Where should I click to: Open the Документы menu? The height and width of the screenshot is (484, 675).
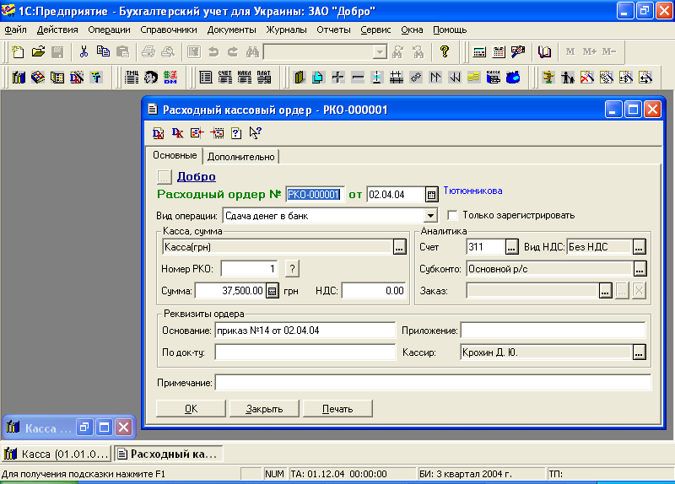tap(231, 30)
